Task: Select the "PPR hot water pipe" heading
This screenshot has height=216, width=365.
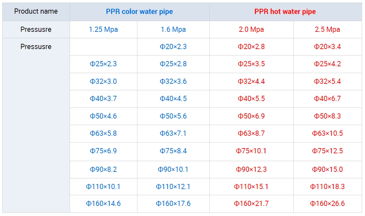Action: click(x=285, y=12)
